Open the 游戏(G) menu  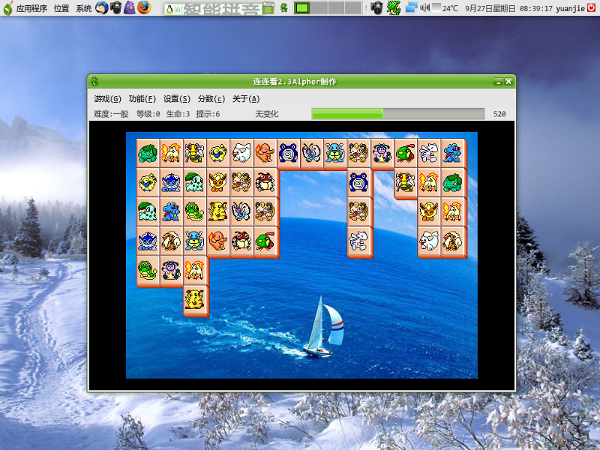[107, 99]
